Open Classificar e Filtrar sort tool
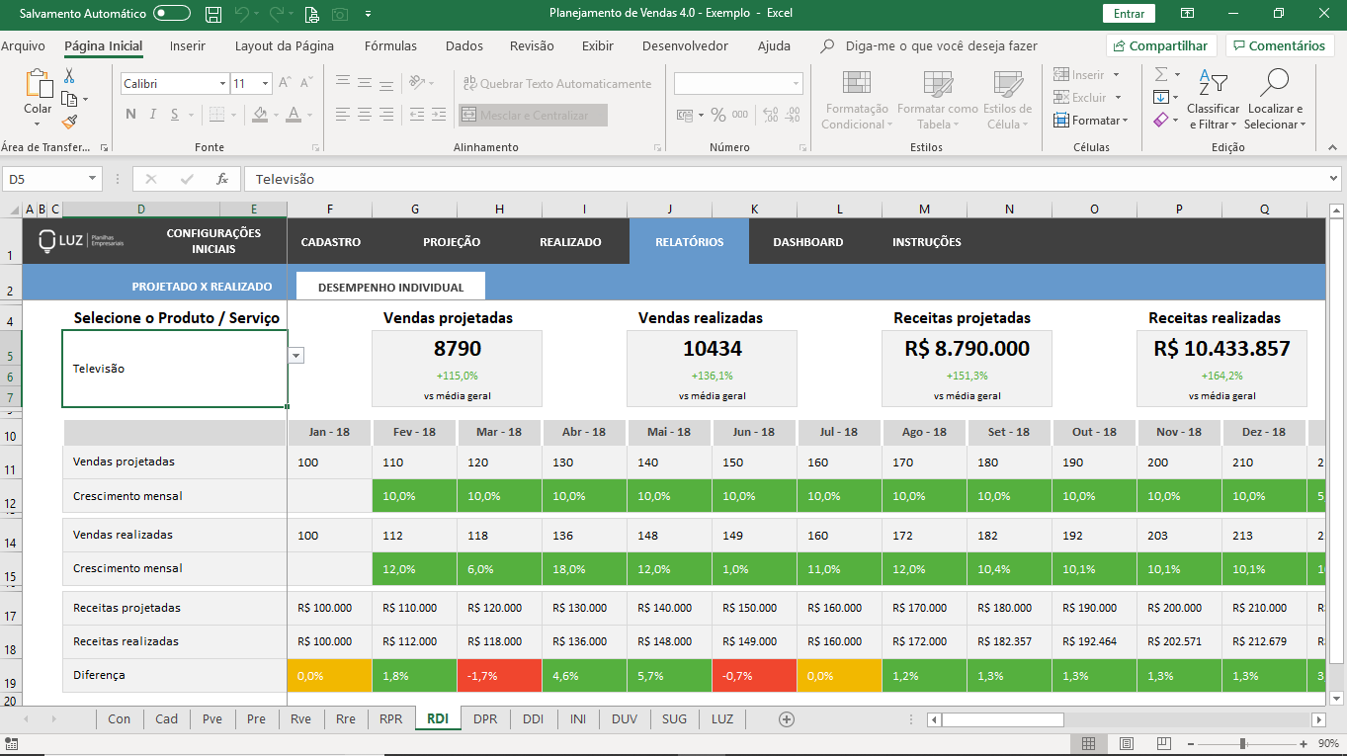 pyautogui.click(x=1213, y=99)
